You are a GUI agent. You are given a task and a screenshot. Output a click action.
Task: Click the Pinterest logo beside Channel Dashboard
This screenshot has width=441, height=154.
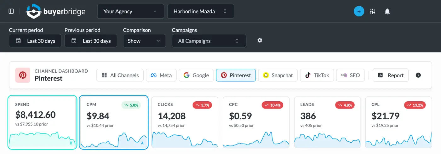(23, 75)
